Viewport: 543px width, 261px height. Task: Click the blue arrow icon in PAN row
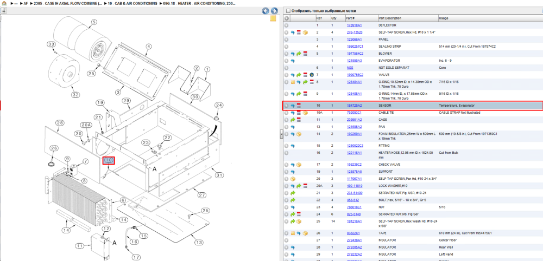(x=293, y=127)
